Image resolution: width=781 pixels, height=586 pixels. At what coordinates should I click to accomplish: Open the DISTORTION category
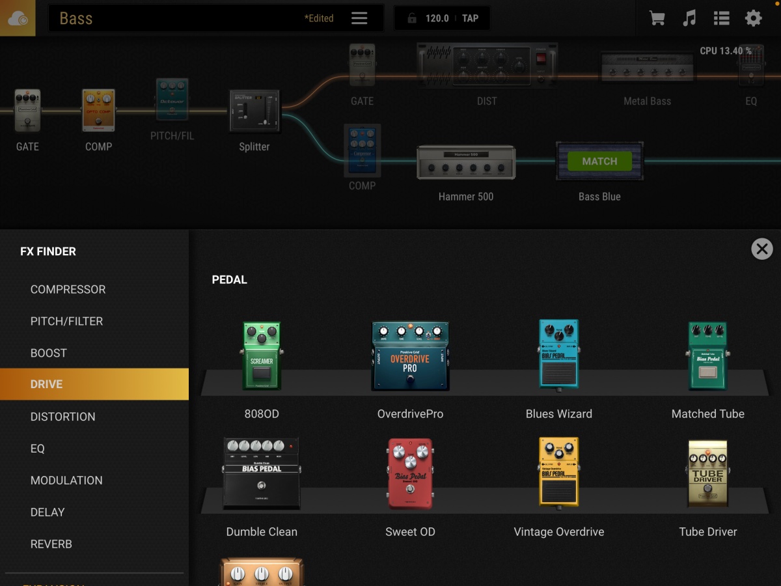94,416
